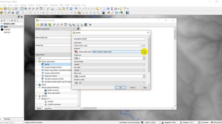This screenshot has width=222, height=124.
Task: Click the Refresh map icon
Action: point(71,9)
